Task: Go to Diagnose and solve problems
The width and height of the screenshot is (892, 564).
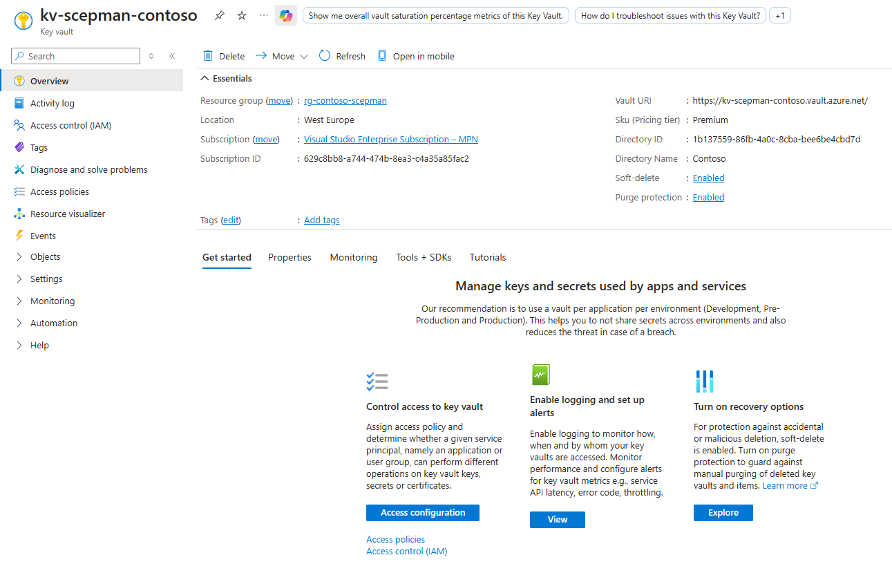Action: (x=88, y=169)
